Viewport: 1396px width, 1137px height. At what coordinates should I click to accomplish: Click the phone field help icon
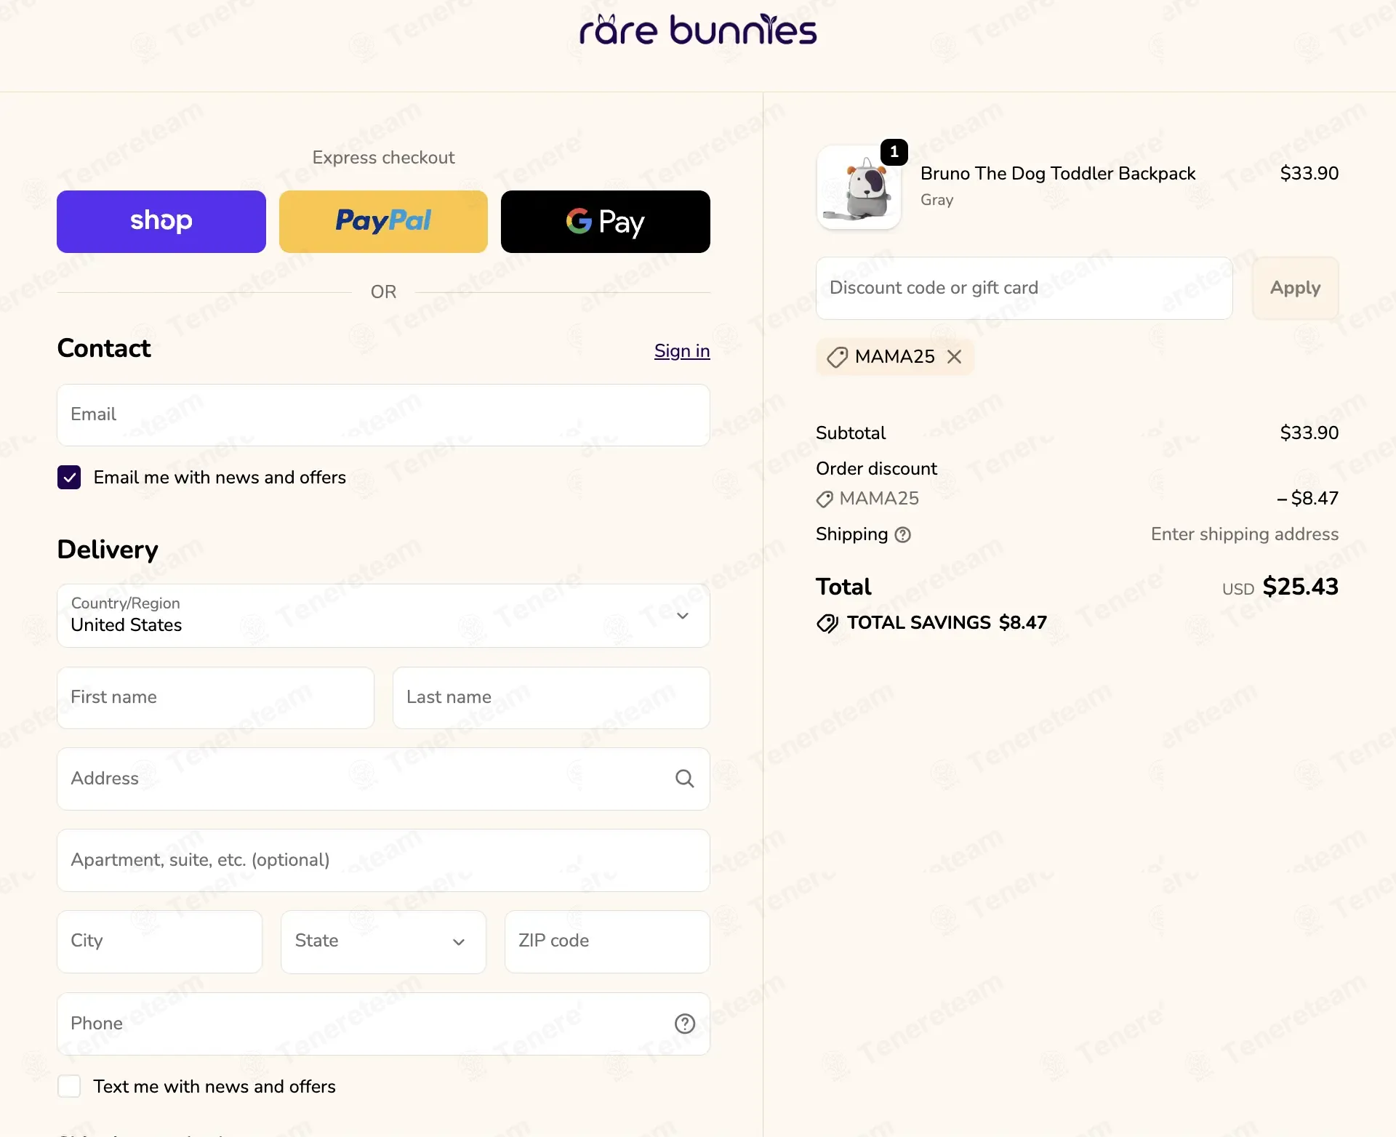(684, 1024)
